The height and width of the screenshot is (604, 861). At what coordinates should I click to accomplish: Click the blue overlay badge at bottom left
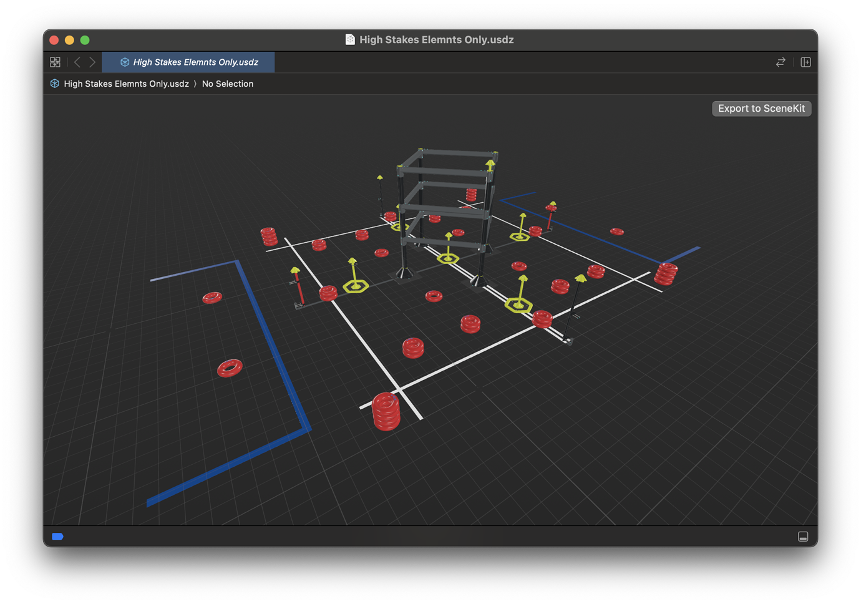click(57, 536)
